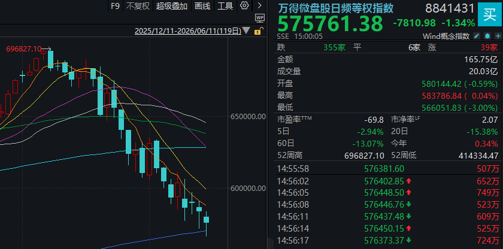Click the 650000.00 price axis label

[248, 117]
